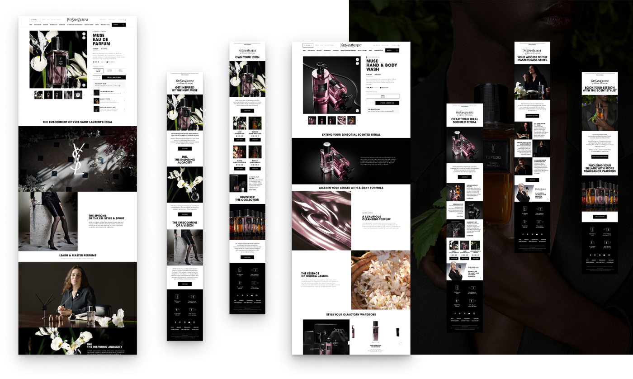Open Instagram via the footer social icon
This screenshot has height=379, width=633.
point(194,322)
